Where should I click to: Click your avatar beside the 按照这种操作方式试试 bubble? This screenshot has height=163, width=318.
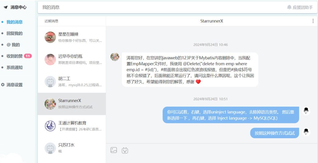[306, 132]
